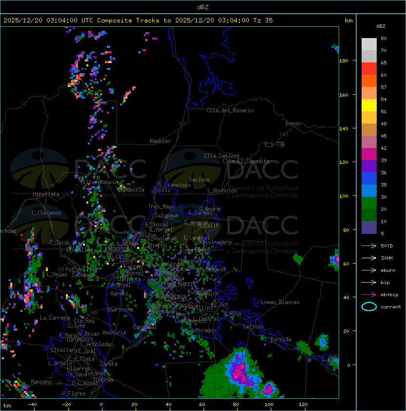Click the 'TUNUYAN' map label

[x=103, y=380]
